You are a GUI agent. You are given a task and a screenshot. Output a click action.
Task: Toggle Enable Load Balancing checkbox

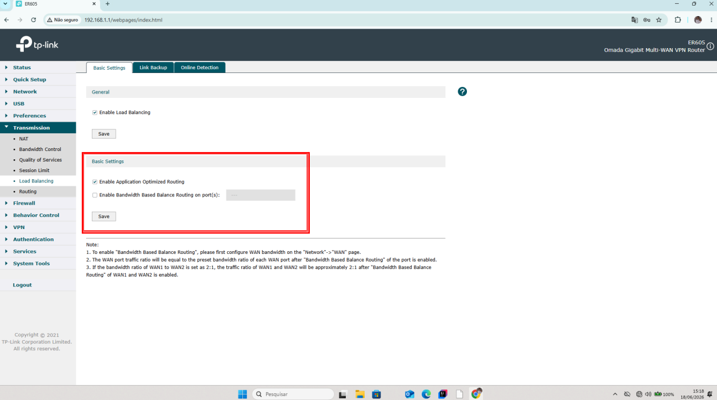(95, 112)
